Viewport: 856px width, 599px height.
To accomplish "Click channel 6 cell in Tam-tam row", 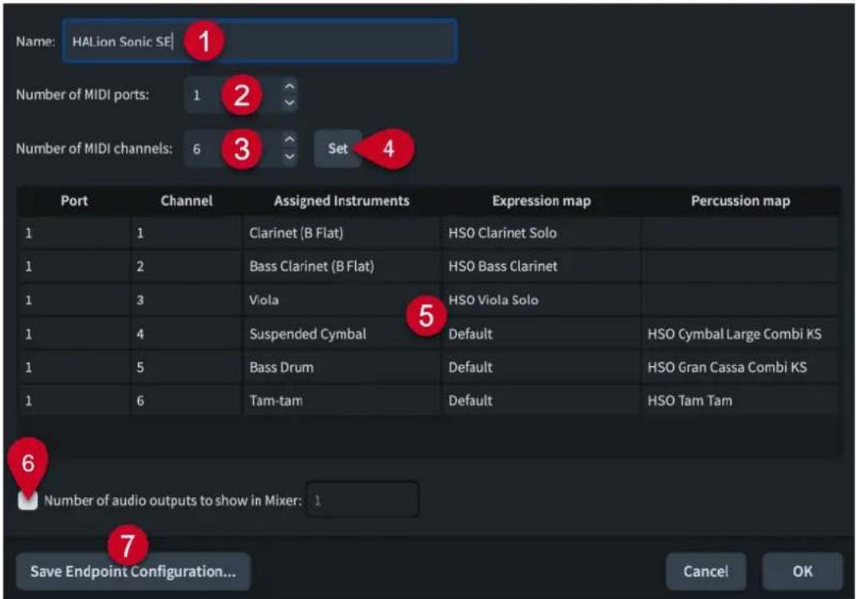I will click(186, 400).
